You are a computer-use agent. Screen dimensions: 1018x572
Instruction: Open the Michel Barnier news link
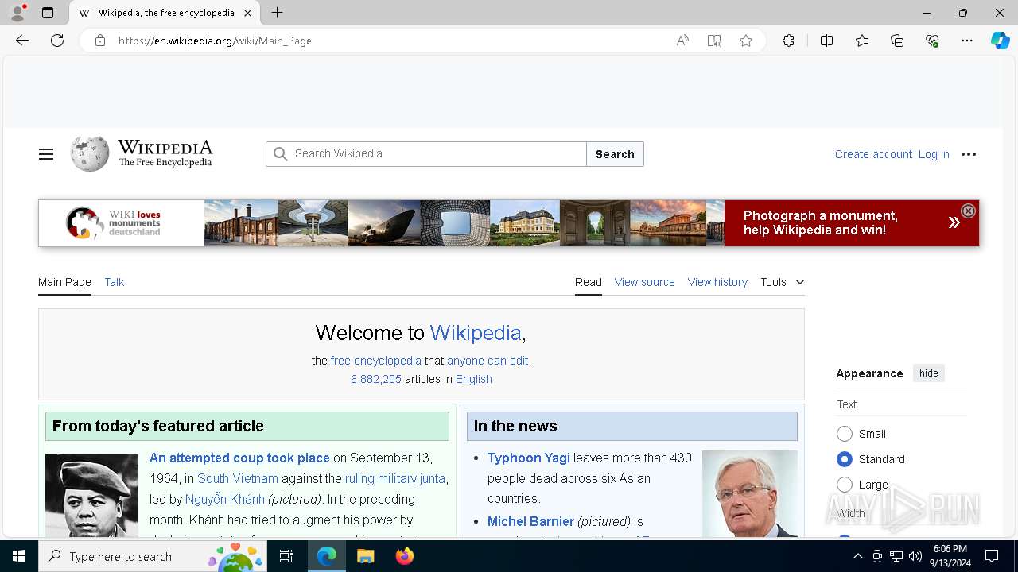click(x=530, y=521)
